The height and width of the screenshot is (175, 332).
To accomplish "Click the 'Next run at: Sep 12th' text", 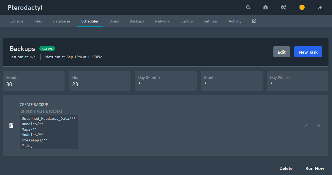I will (x=74, y=57).
